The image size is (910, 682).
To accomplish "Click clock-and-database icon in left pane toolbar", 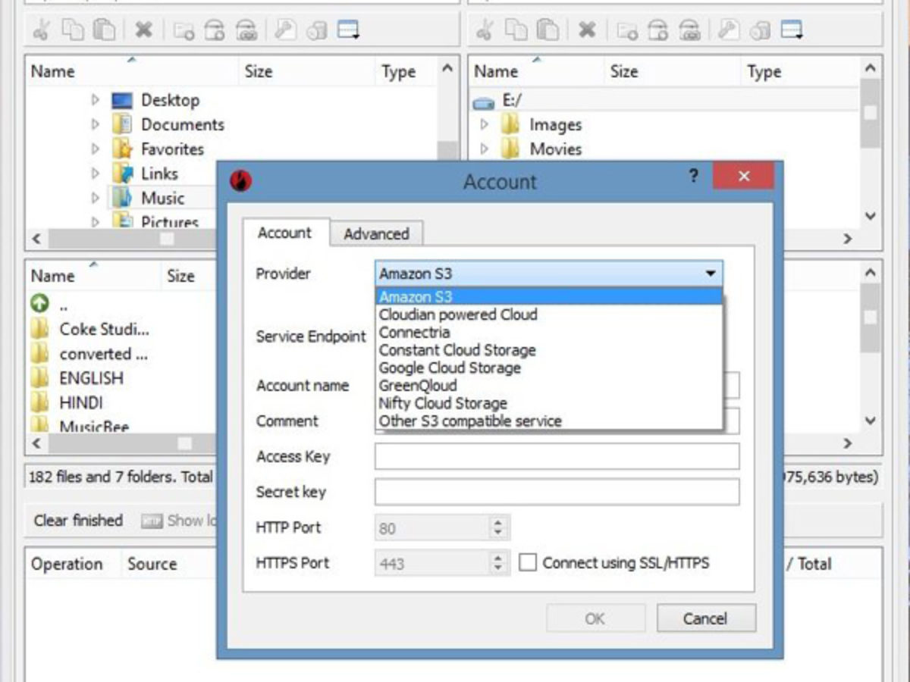I will click(x=316, y=30).
